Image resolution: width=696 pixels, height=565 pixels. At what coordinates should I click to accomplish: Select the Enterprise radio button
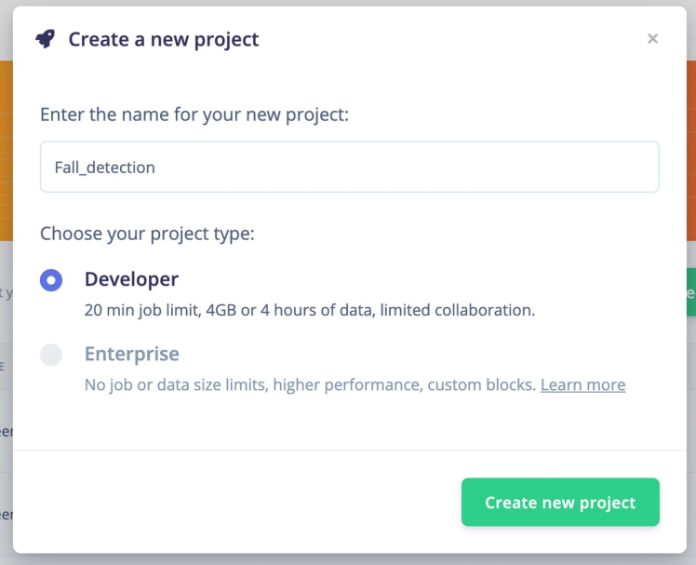pos(51,355)
